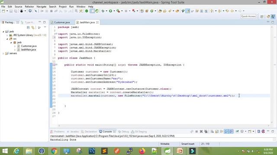Open the Refactor menu
The width and height of the screenshot is (277, 155).
tap(29, 6)
